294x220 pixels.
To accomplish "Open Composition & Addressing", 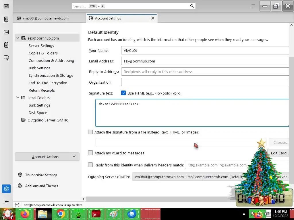I will tap(51, 61).
